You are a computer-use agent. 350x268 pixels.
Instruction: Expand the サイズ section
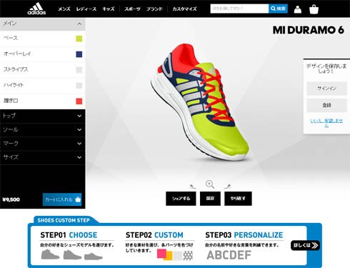tap(43, 157)
